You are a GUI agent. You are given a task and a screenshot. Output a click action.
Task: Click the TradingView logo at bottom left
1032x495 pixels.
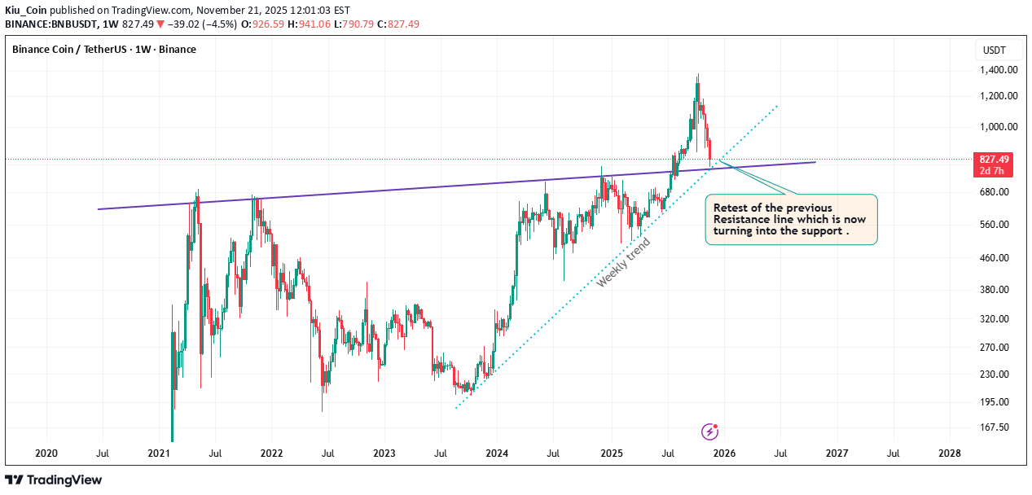coord(54,480)
